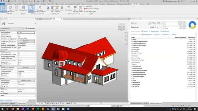Image resolution: width=198 pixels, height=111 pixels.
Task: Toggle the Beschriftung zuschneiden checkbox
Action: tap(19, 56)
